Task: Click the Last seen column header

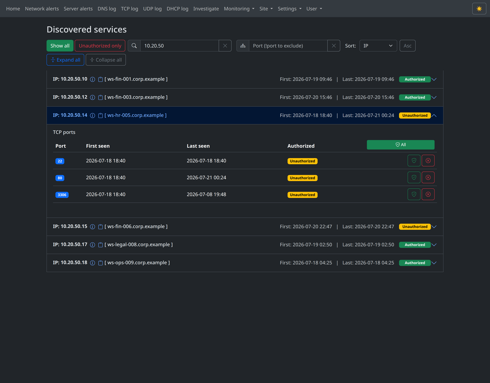Action: [x=198, y=146]
